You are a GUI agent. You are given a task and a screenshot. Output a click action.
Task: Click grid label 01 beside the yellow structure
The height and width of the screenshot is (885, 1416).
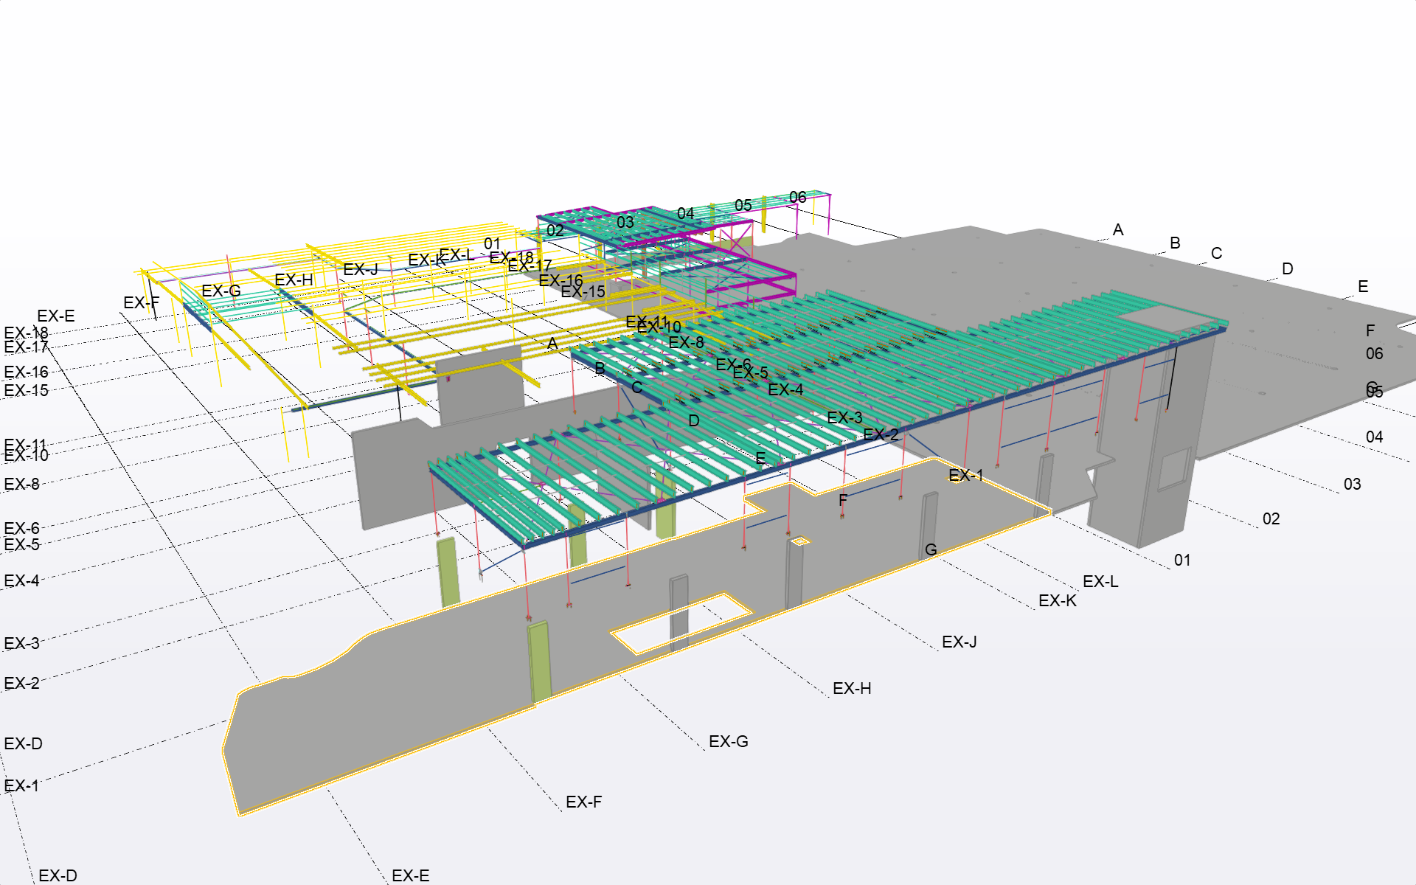492,242
